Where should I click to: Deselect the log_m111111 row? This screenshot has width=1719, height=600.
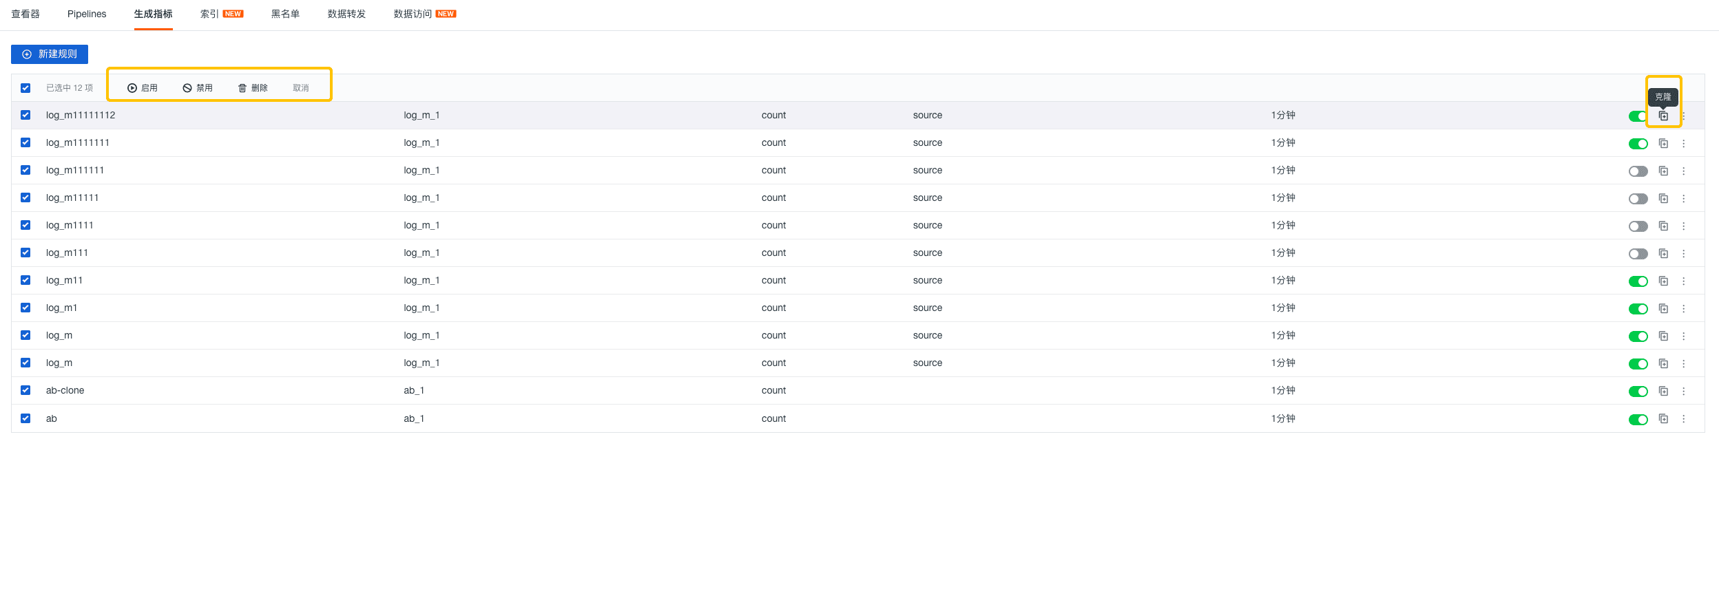pyautogui.click(x=25, y=170)
